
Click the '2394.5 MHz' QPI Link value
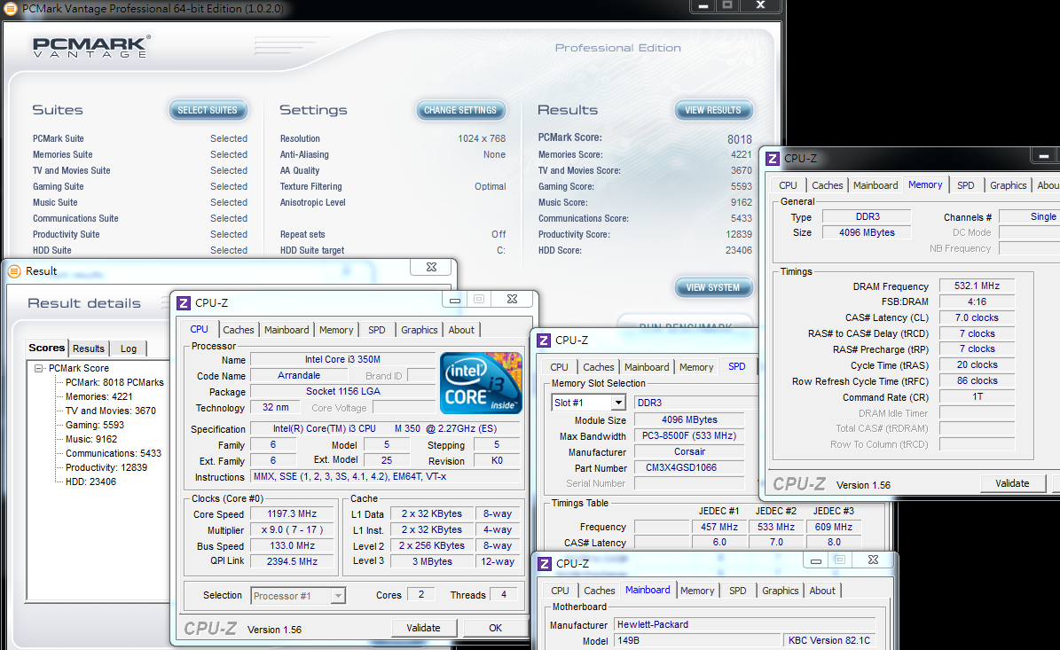pos(292,561)
